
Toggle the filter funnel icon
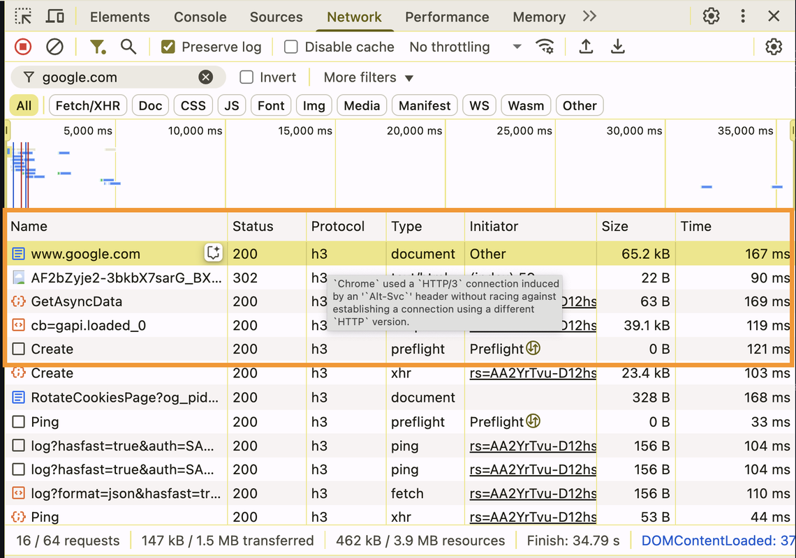pos(97,47)
